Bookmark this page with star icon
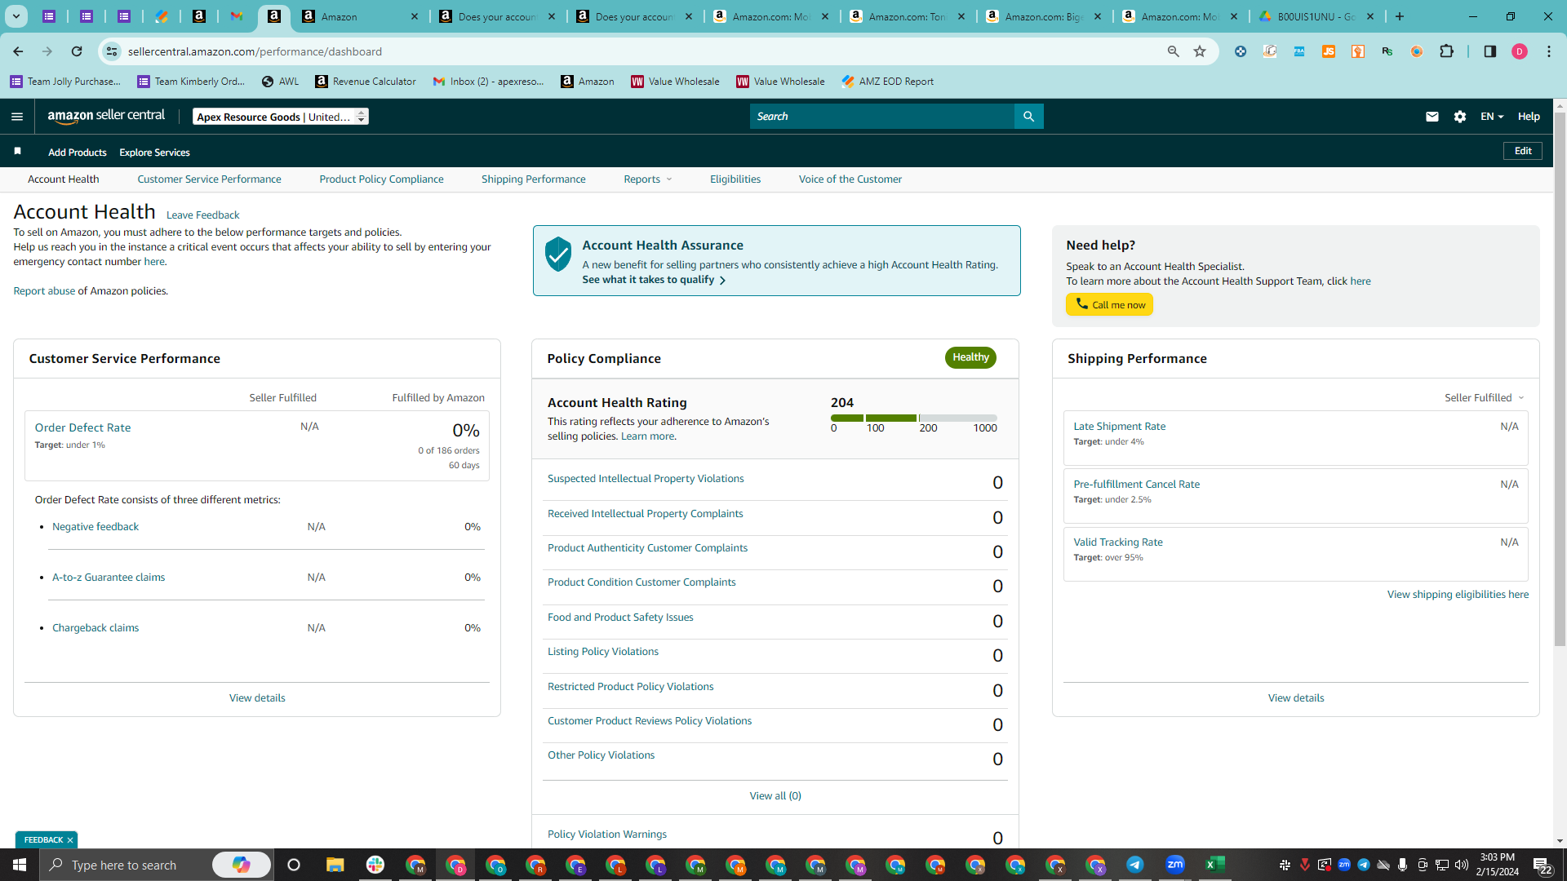The height and width of the screenshot is (881, 1567). point(1200,51)
